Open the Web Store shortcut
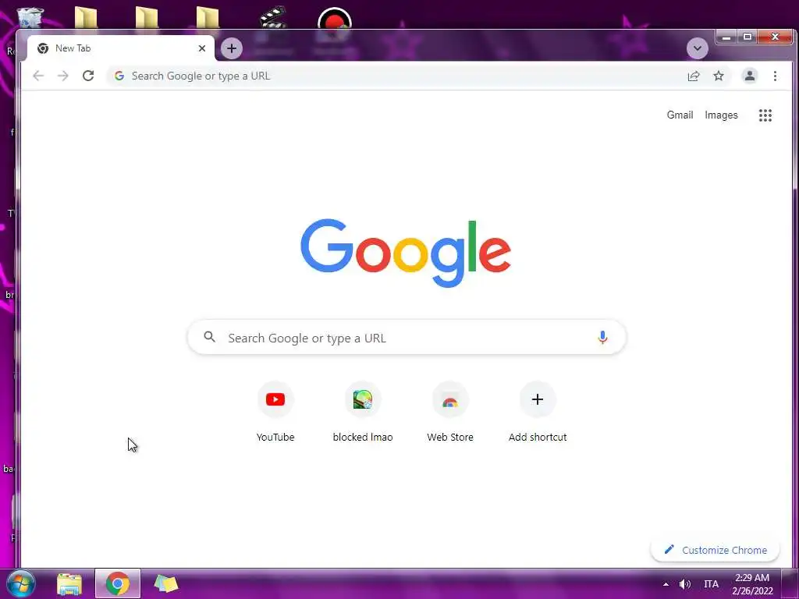The width and height of the screenshot is (799, 599). coord(450,412)
